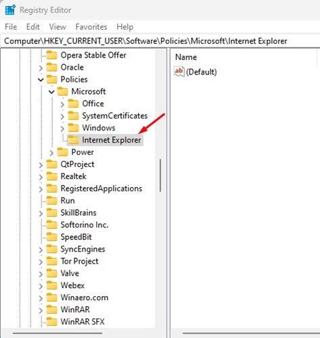Open the Help menu

pos(124,27)
